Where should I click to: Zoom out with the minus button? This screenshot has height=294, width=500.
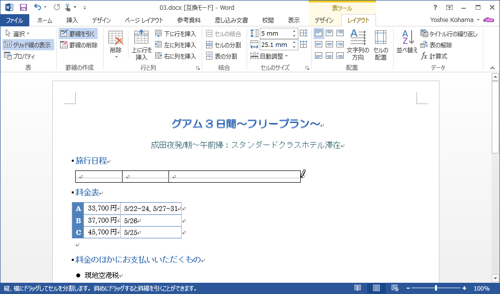point(408,288)
